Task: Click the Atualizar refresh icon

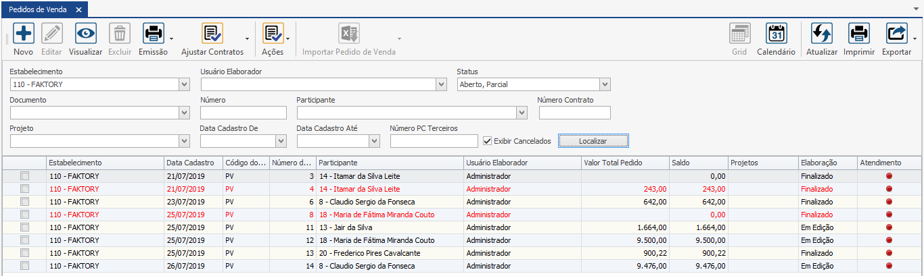Action: click(822, 34)
